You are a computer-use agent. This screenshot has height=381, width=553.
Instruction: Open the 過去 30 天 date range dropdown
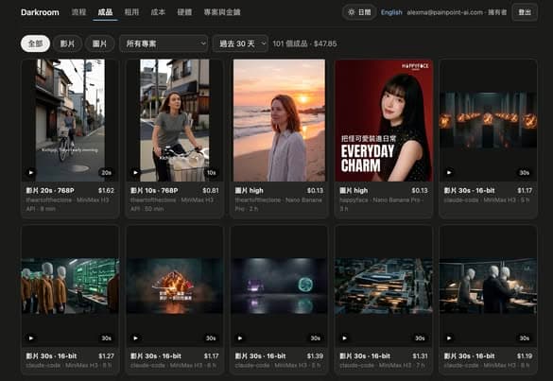(x=240, y=43)
